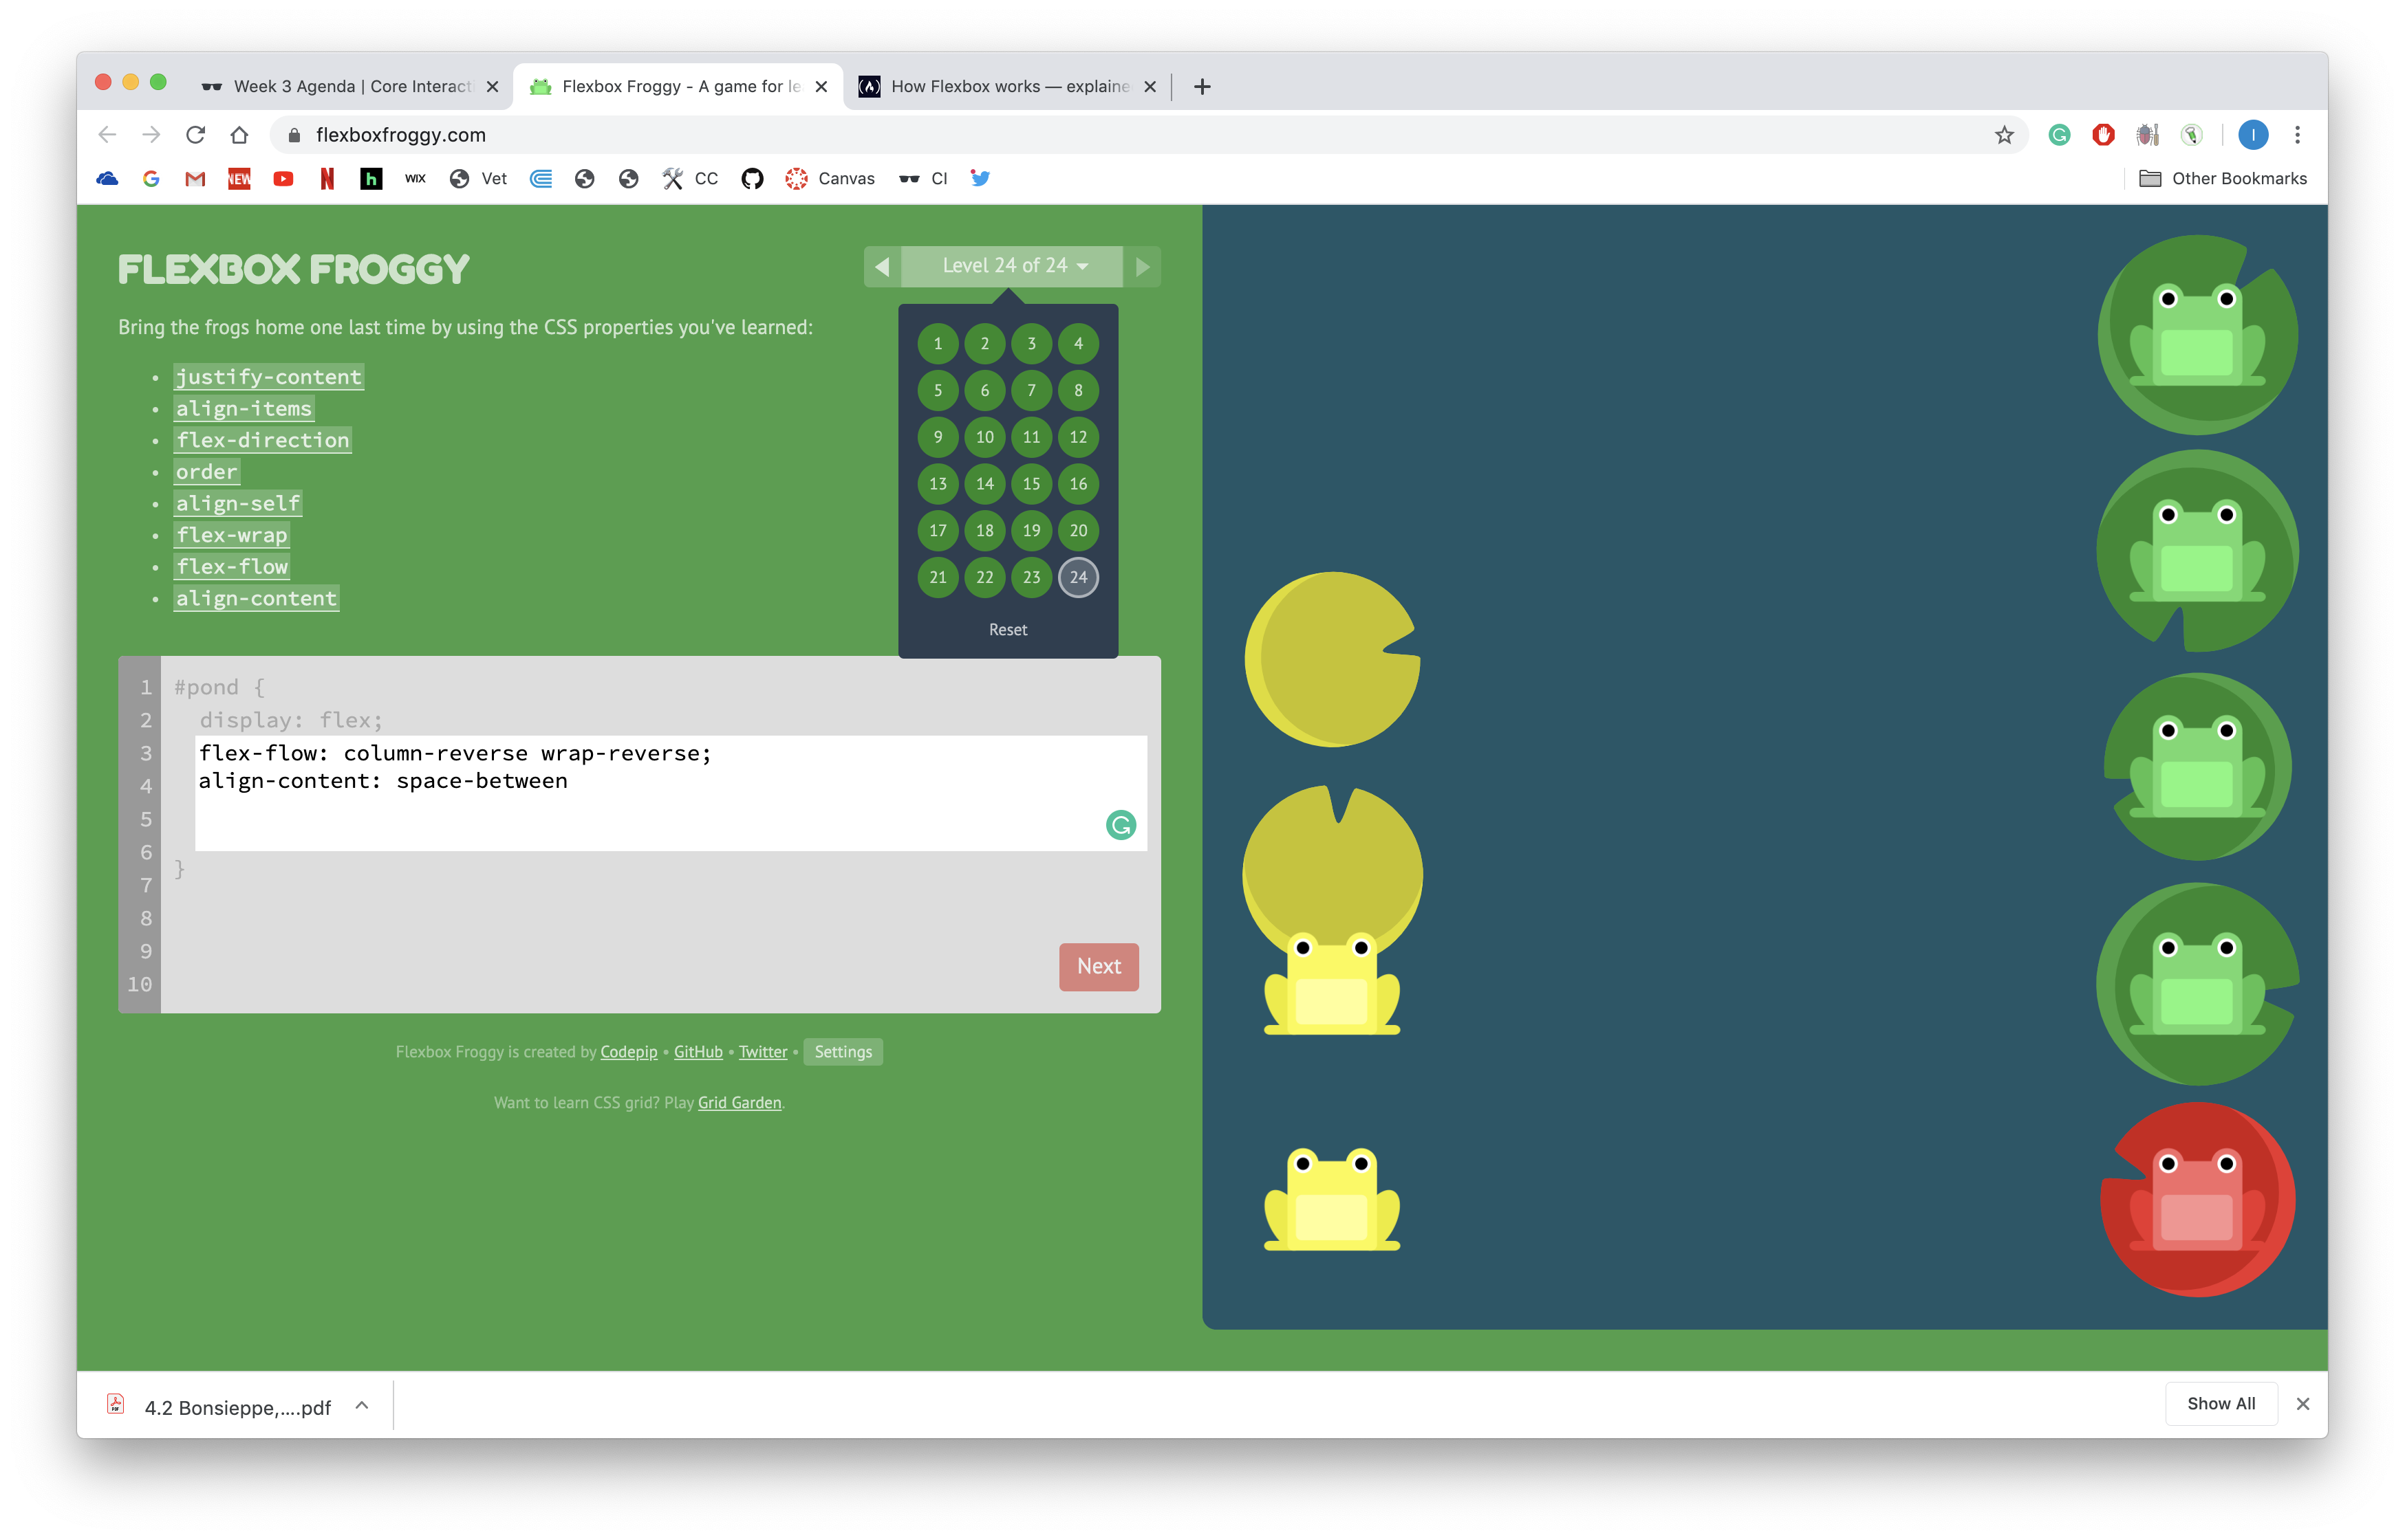Screen dimensions: 2405x1540
Task: Open the Settings button in footer
Action: click(842, 1052)
